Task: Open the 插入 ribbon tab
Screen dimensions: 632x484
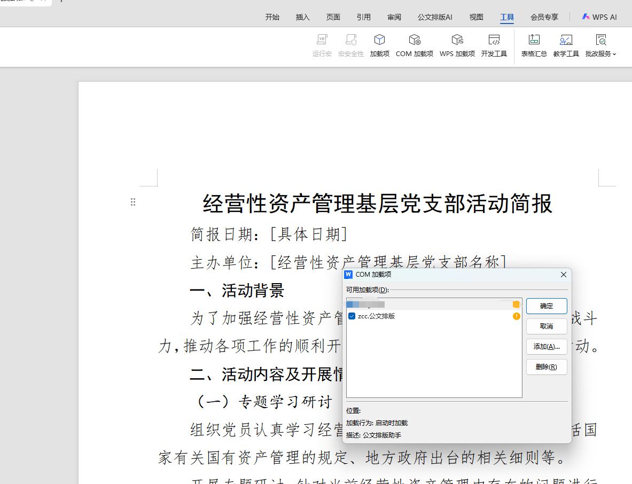Action: [303, 17]
